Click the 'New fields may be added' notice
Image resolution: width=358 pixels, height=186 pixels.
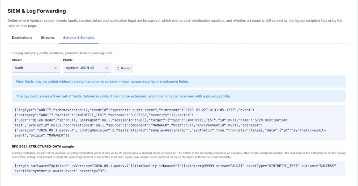(x=179, y=82)
